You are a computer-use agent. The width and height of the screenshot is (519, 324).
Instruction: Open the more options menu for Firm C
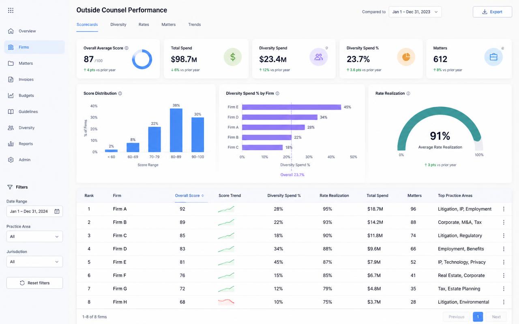click(x=504, y=236)
